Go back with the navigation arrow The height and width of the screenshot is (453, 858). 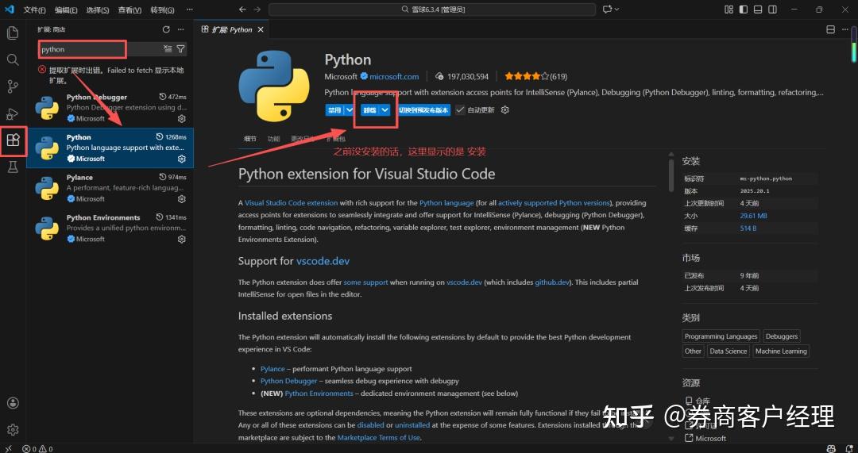click(x=243, y=10)
